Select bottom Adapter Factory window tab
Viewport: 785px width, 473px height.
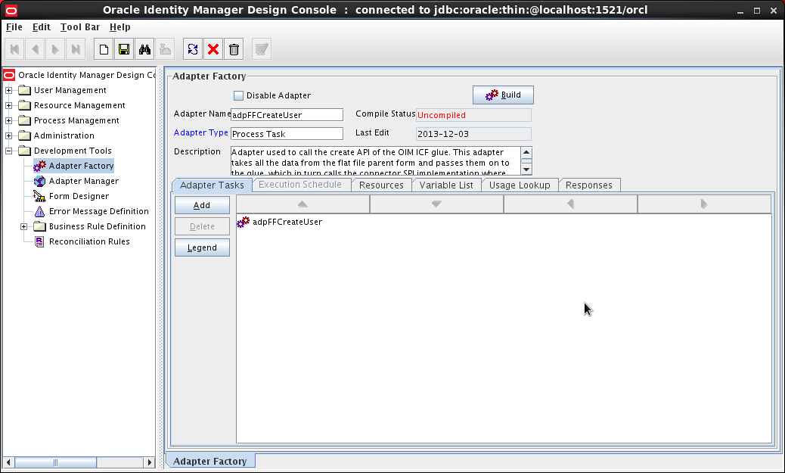210,461
